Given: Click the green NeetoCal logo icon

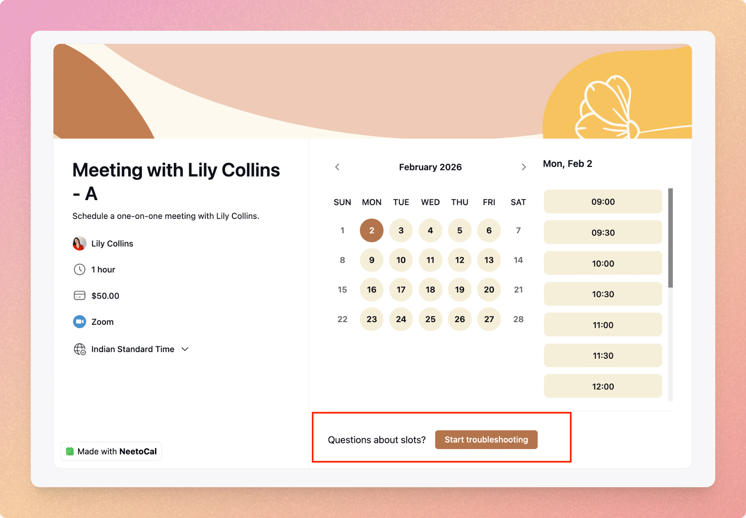Looking at the screenshot, I should (70, 451).
